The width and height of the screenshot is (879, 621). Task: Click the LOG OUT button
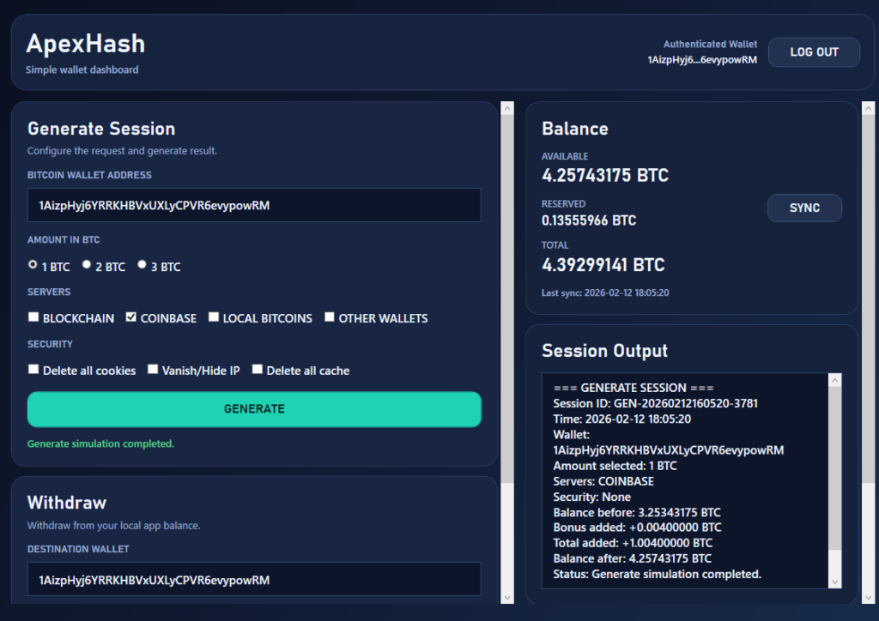[x=813, y=52]
